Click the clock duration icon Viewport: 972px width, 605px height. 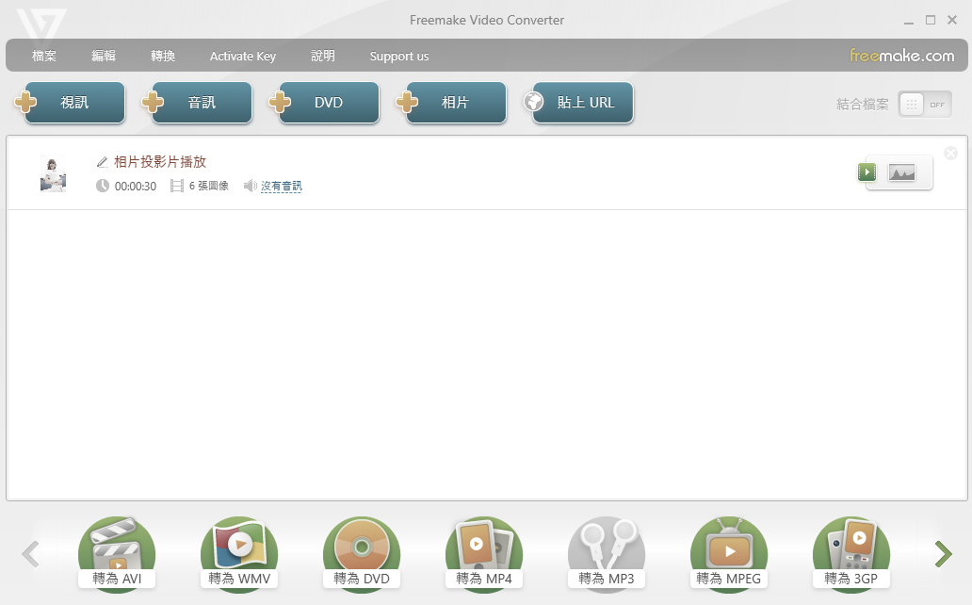103,186
